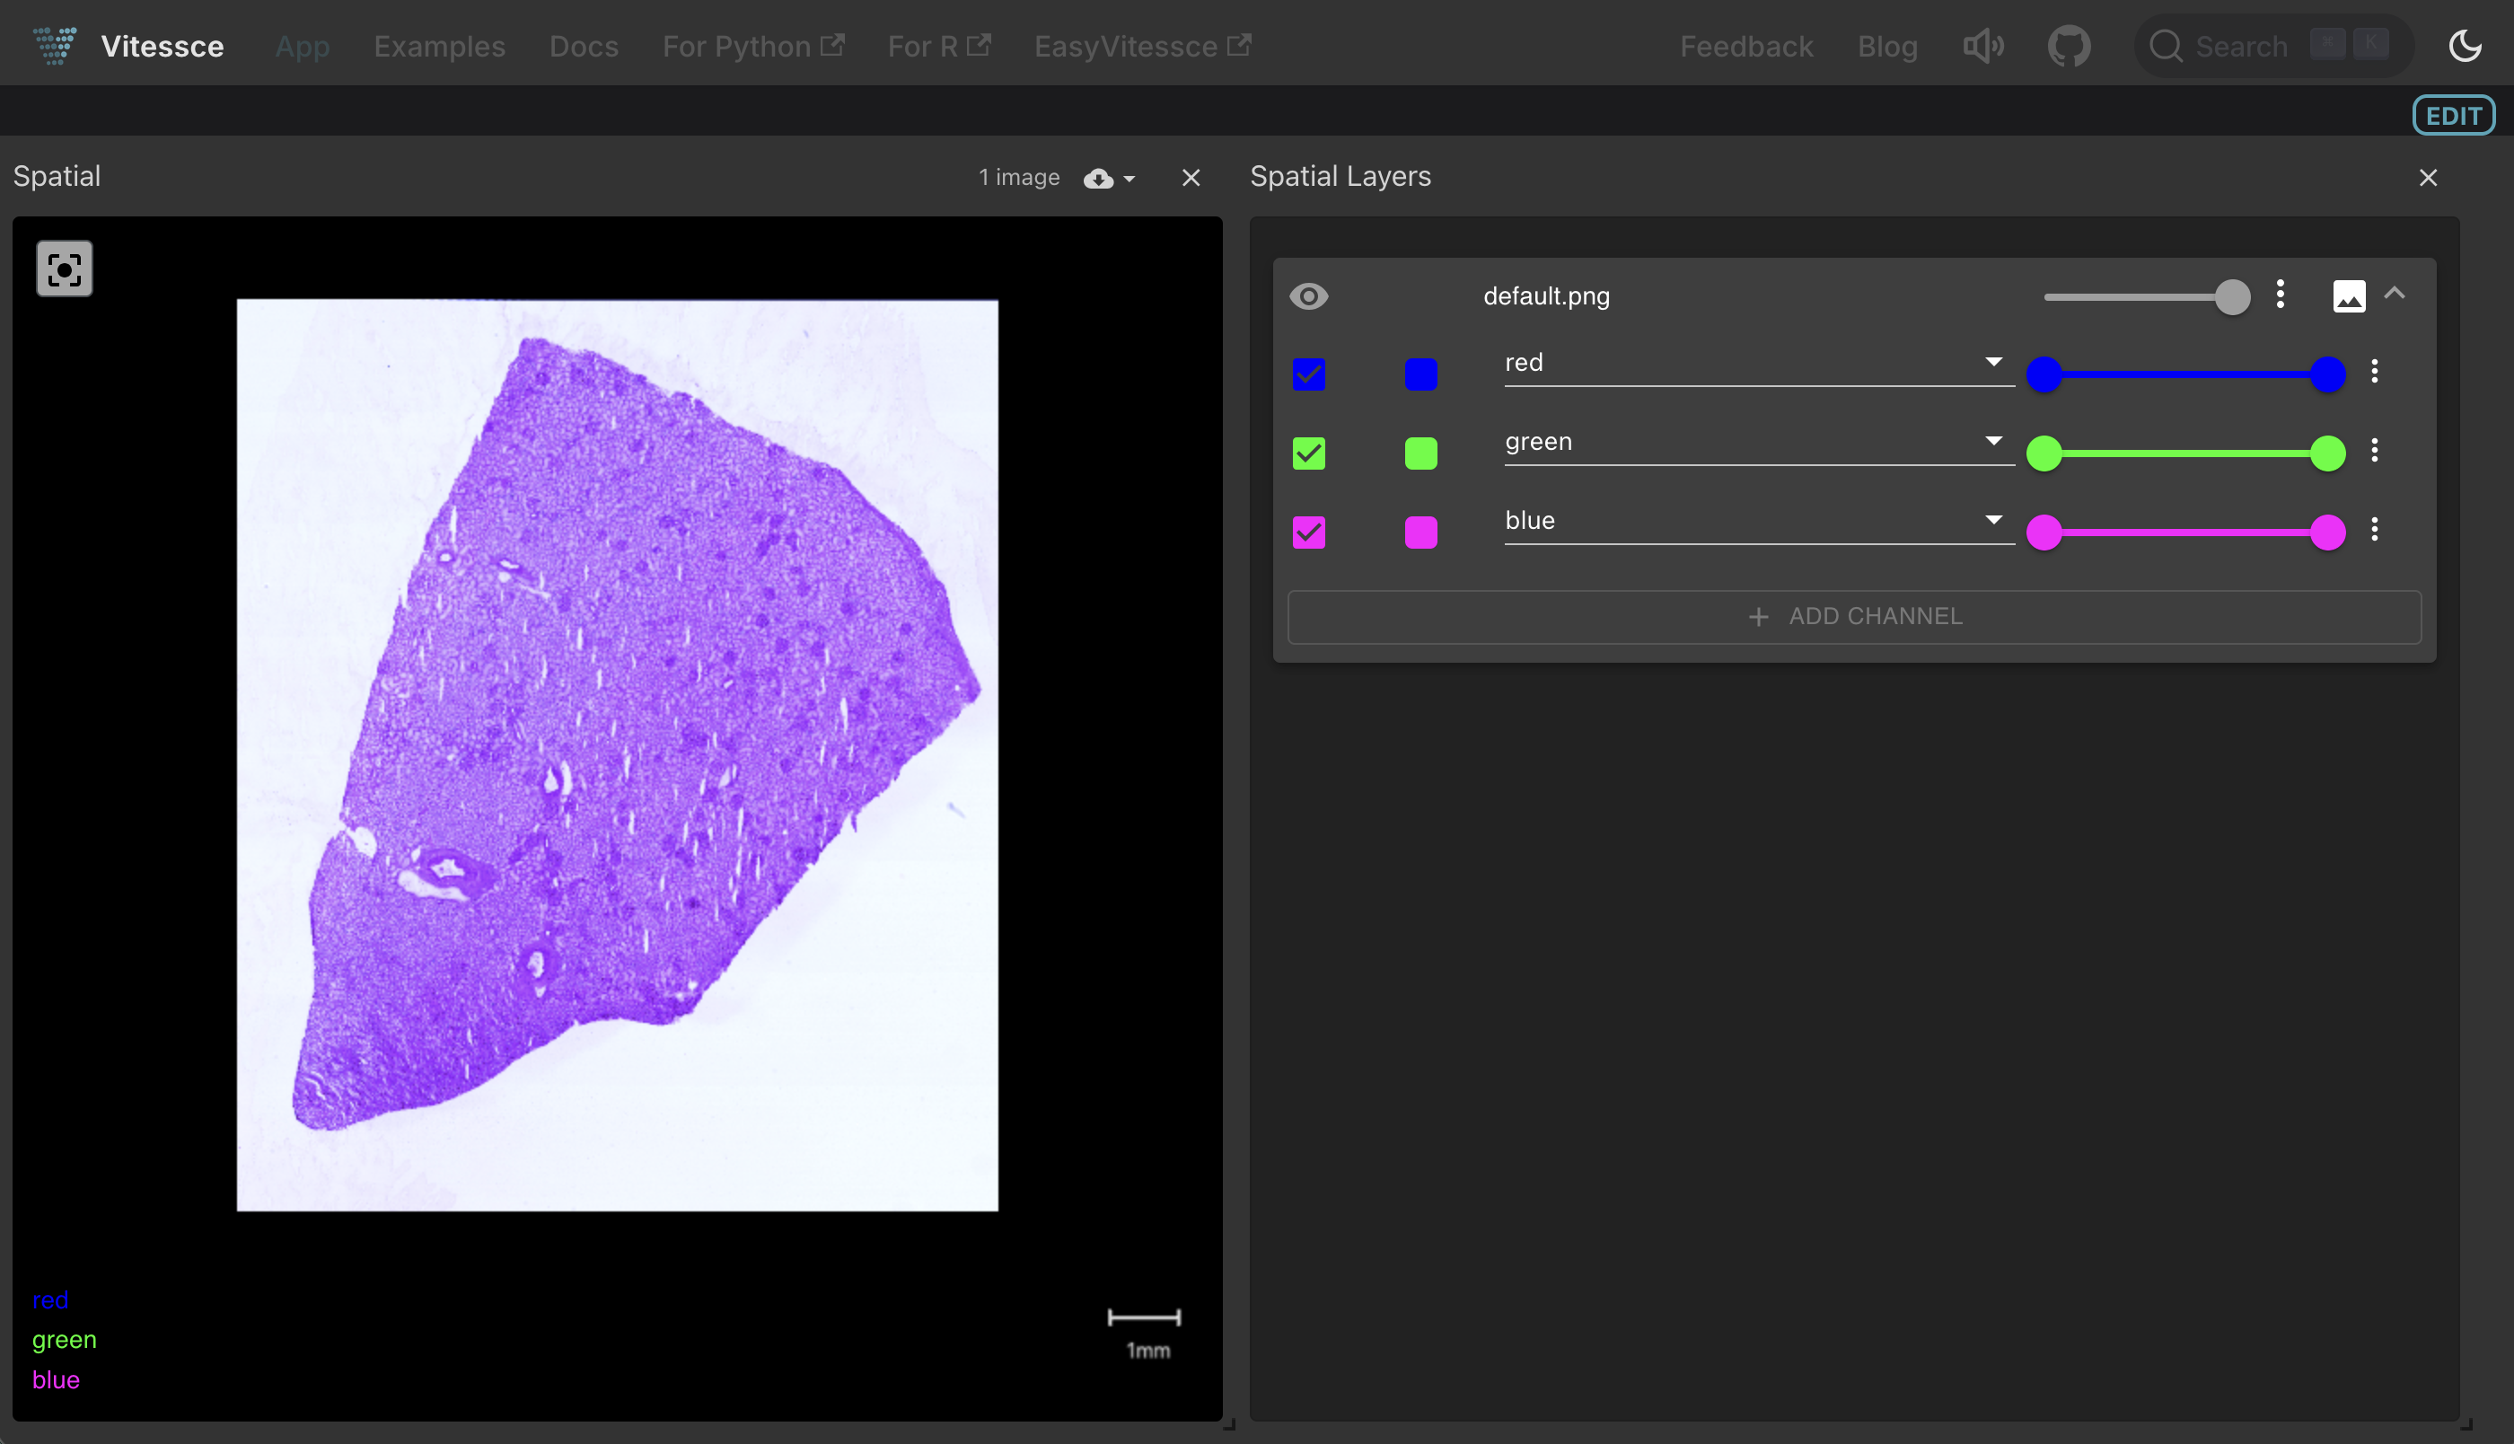
Task: Click the recenter view target icon
Action: tap(65, 269)
